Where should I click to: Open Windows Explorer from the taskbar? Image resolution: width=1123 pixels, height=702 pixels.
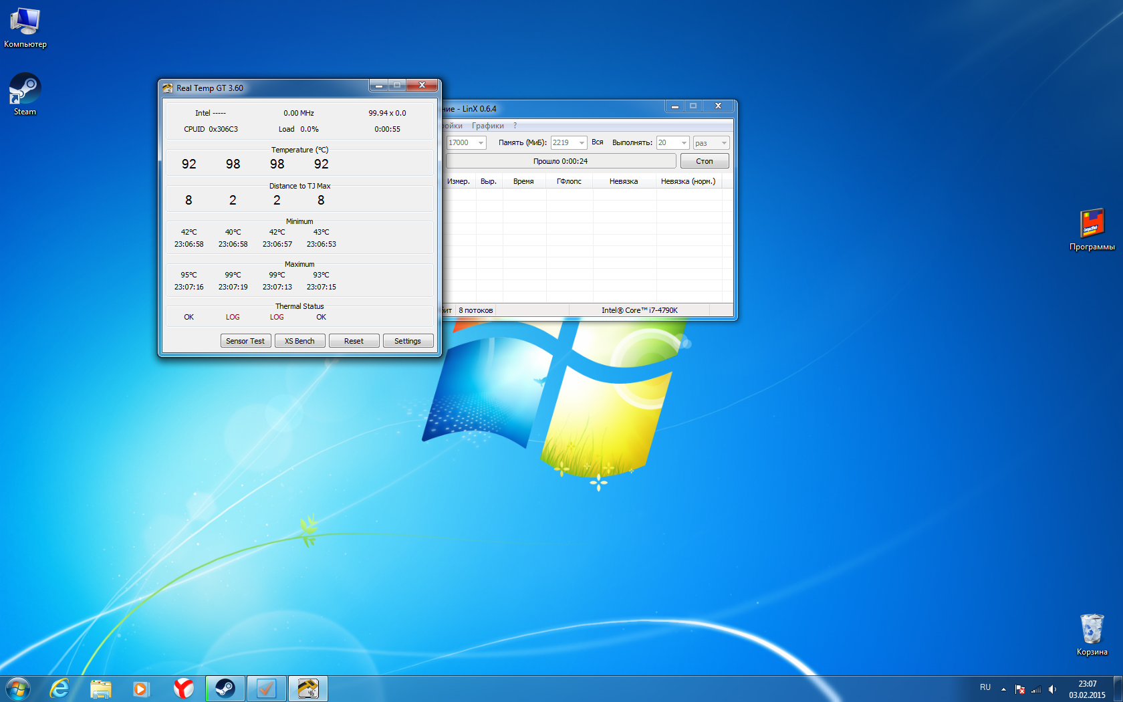(x=100, y=689)
